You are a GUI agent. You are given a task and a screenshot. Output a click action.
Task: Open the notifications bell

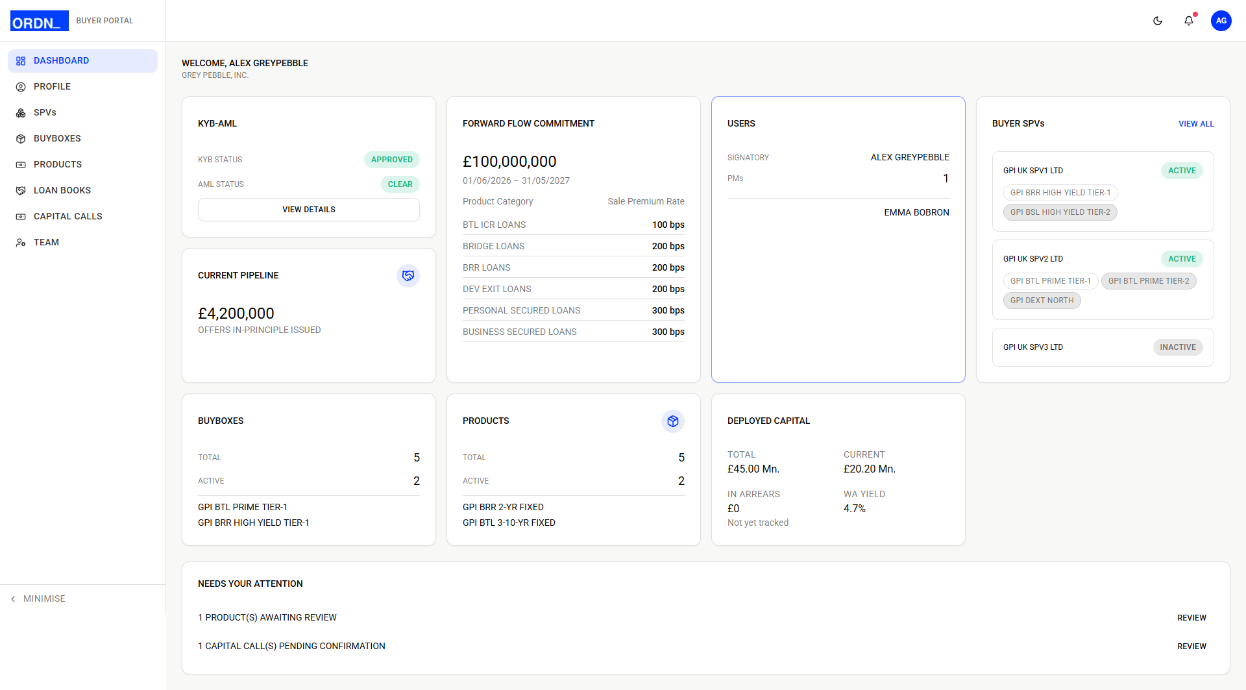1189,21
